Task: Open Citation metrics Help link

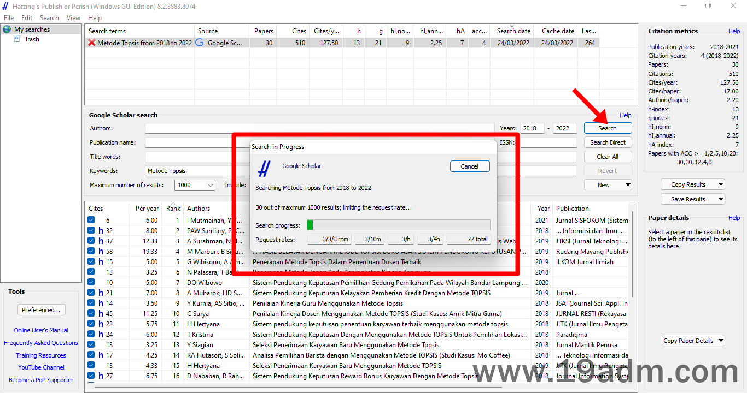Action: pyautogui.click(x=734, y=32)
